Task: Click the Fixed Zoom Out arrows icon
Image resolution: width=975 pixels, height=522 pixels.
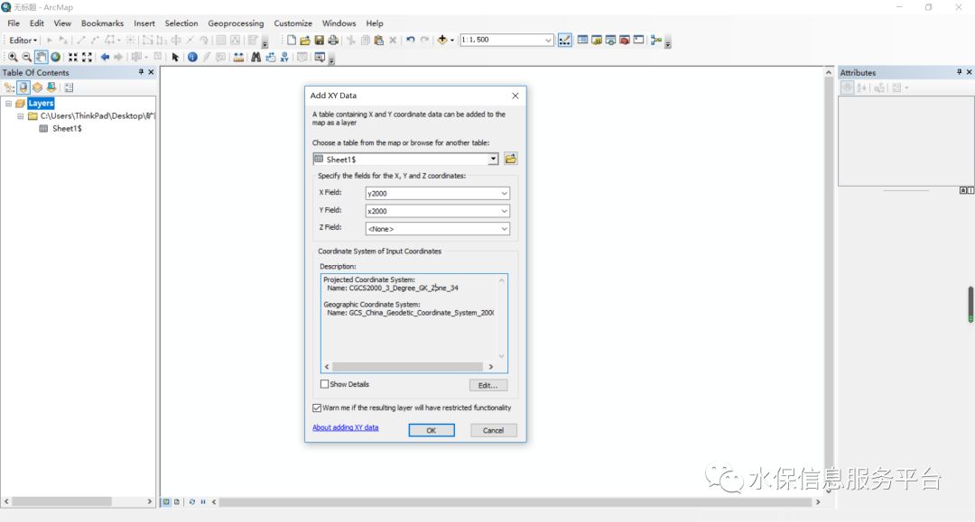Action: pos(87,57)
